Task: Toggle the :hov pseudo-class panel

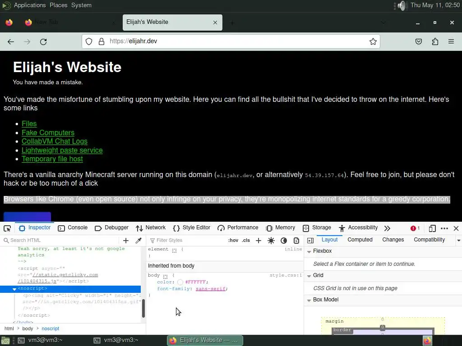Action: click(x=233, y=241)
